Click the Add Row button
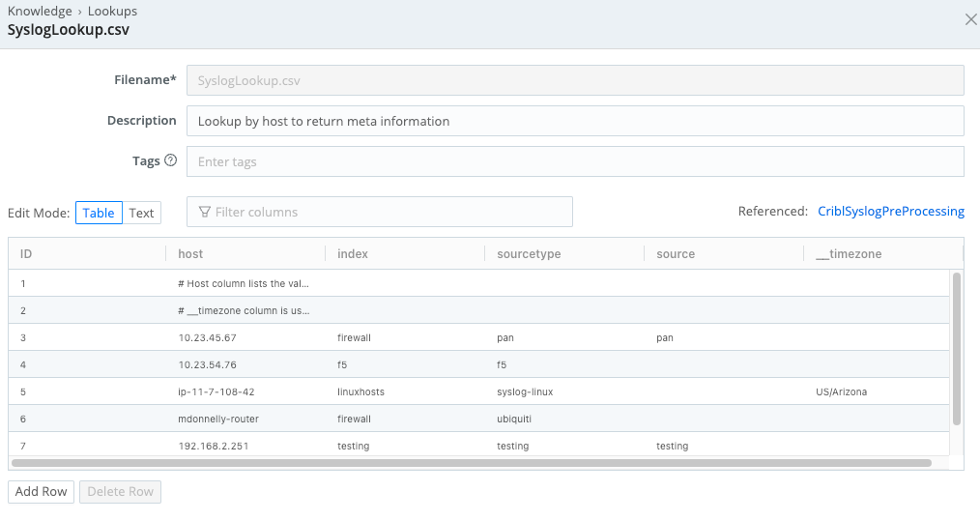The image size is (980, 521). tap(42, 492)
